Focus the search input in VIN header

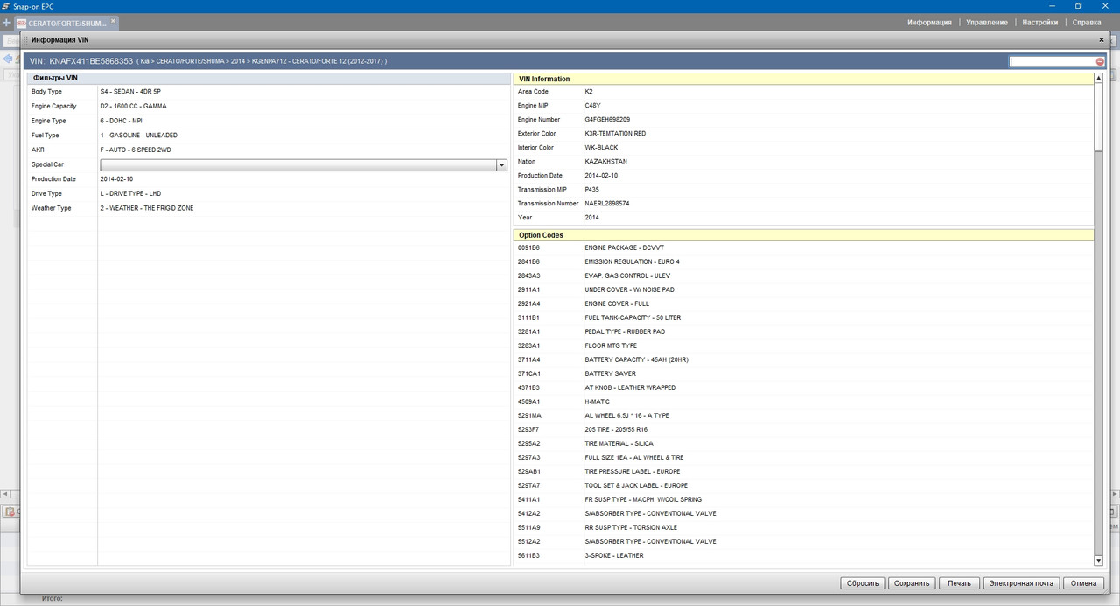1052,61
